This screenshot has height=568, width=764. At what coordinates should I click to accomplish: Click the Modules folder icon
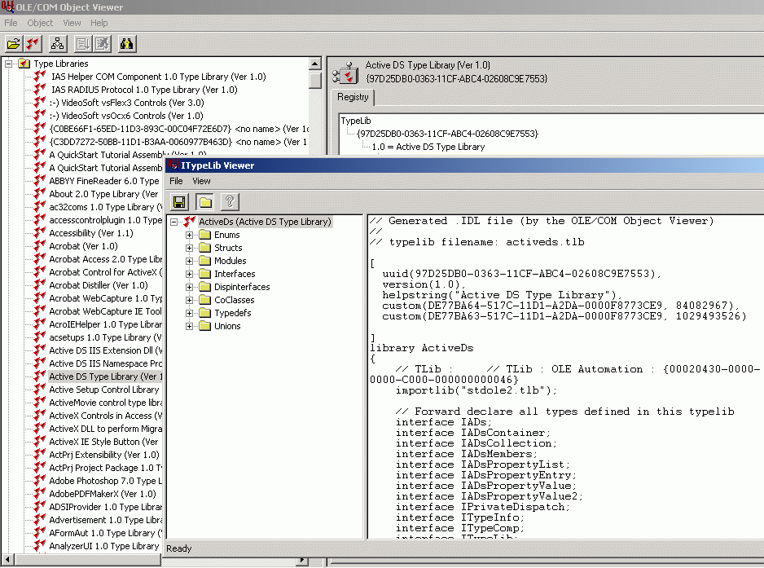(x=205, y=261)
